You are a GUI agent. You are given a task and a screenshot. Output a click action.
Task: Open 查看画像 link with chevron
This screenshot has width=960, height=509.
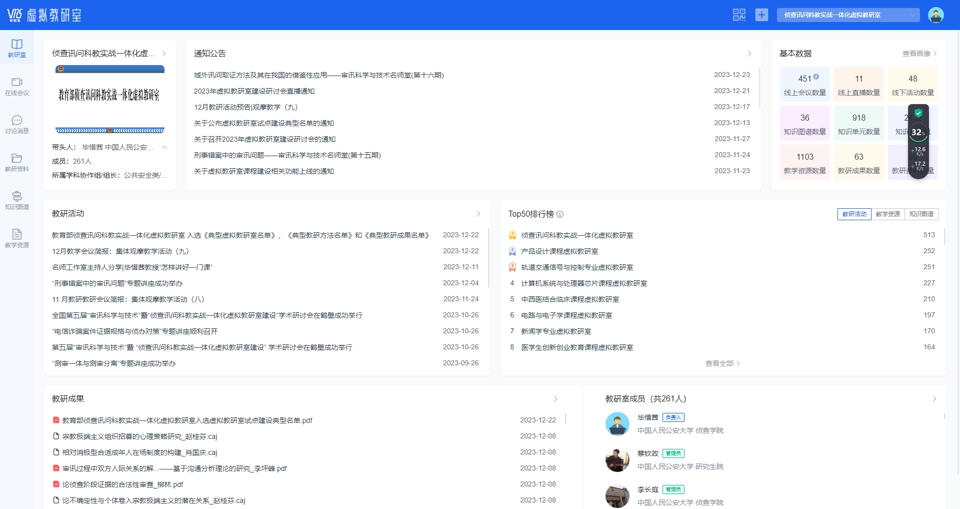pyautogui.click(x=919, y=54)
